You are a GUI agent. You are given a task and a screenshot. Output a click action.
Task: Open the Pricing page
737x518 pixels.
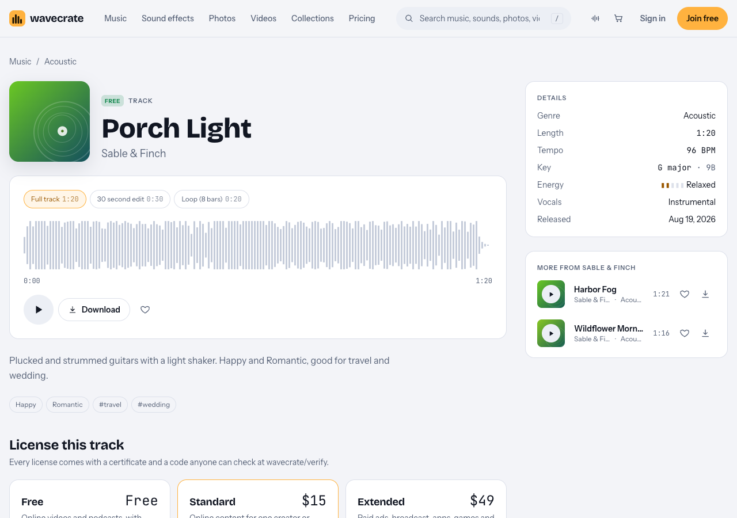pos(362,18)
